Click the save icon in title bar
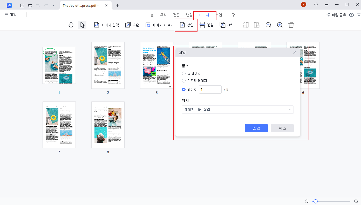The width and height of the screenshot is (361, 205). tap(22, 5)
